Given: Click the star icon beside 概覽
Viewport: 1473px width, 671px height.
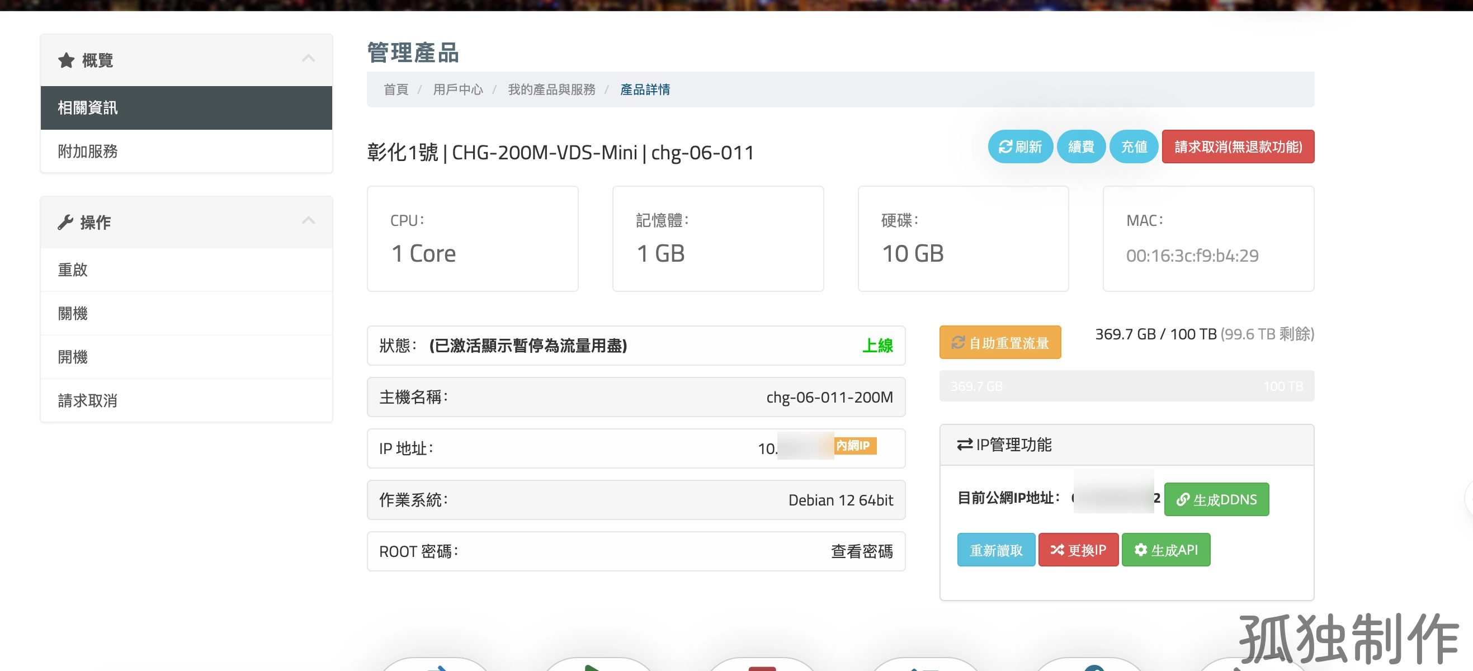Looking at the screenshot, I should pos(67,60).
